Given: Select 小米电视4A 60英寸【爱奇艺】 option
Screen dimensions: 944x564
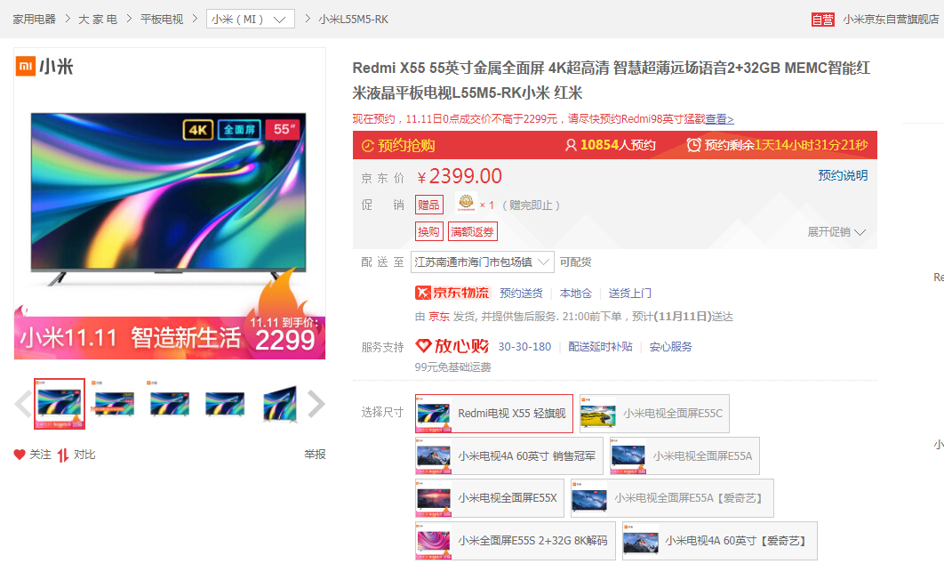Looking at the screenshot, I should 719,541.
